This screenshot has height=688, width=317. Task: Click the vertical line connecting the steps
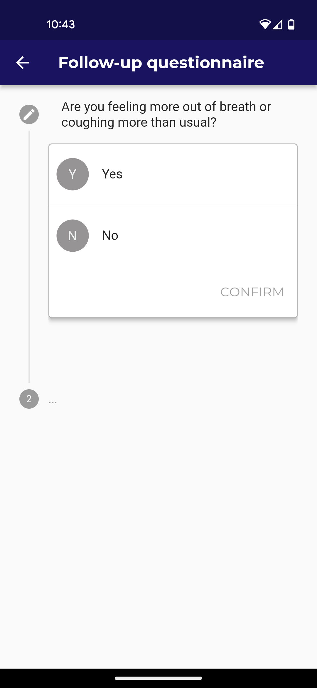click(29, 256)
